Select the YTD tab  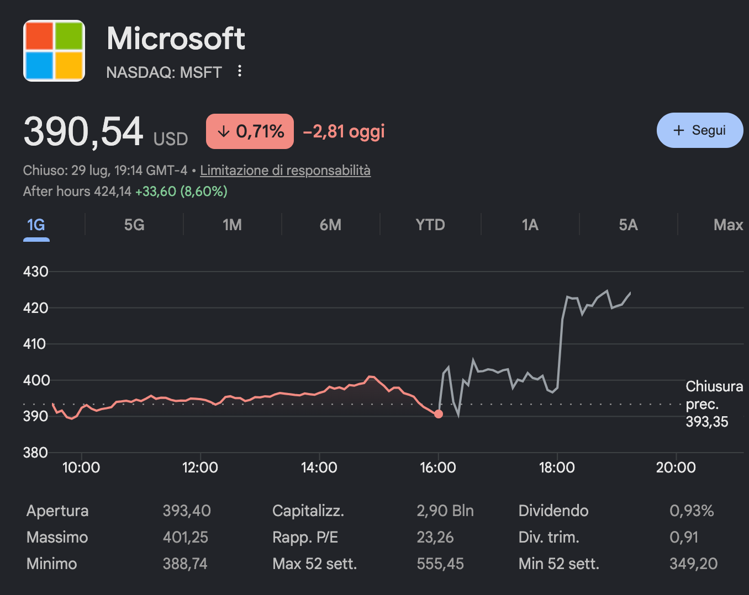[430, 225]
